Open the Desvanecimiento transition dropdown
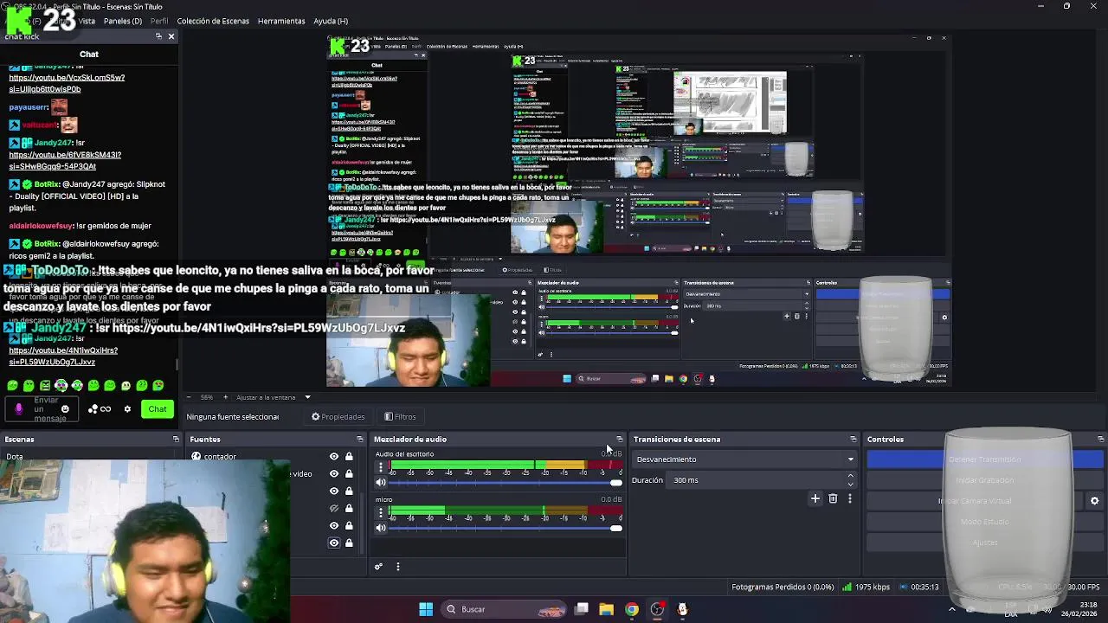 click(744, 459)
